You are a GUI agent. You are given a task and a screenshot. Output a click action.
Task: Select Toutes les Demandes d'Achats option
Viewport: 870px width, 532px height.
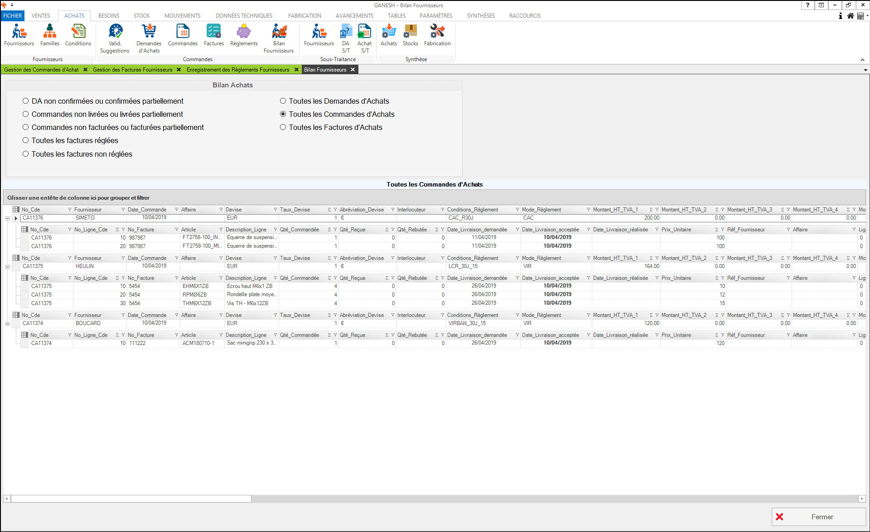(283, 101)
